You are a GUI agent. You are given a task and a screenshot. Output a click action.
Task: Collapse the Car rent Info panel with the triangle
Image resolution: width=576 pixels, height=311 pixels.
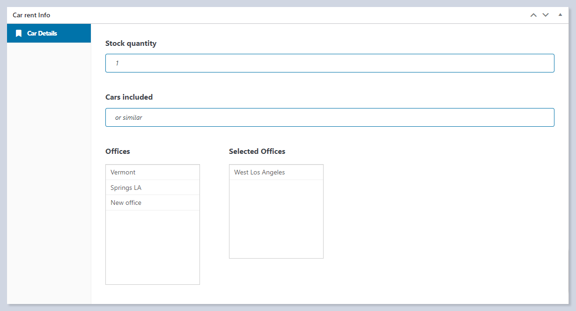(560, 15)
